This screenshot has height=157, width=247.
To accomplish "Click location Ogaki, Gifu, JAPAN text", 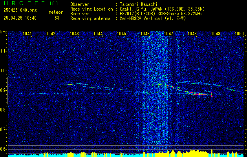I will coord(162,9).
